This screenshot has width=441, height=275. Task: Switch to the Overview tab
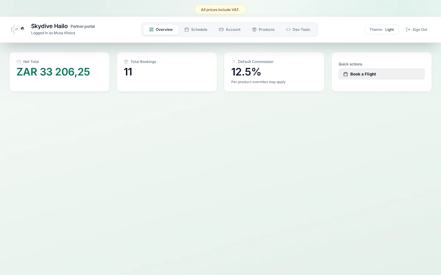161,29
